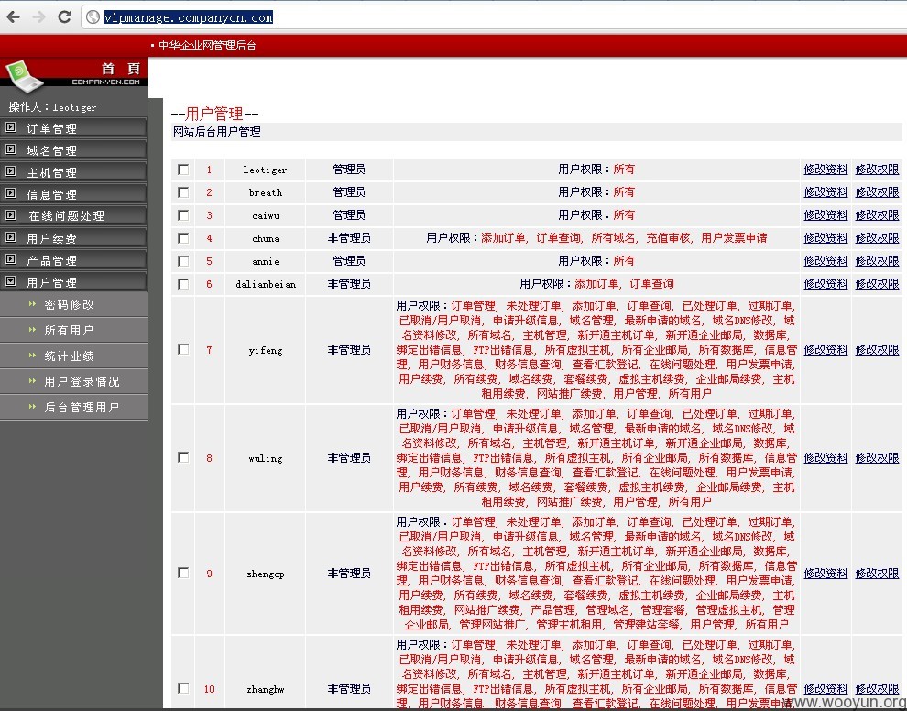
Task: Tick the checkbox for user chuna
Action: [183, 238]
